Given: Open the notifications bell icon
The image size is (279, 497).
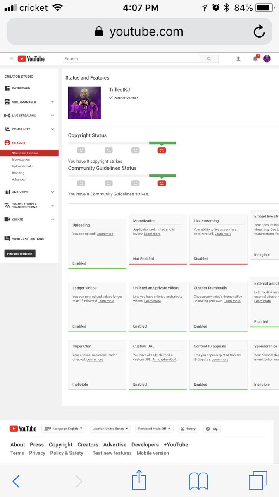Looking at the screenshot, I should click(255, 59).
